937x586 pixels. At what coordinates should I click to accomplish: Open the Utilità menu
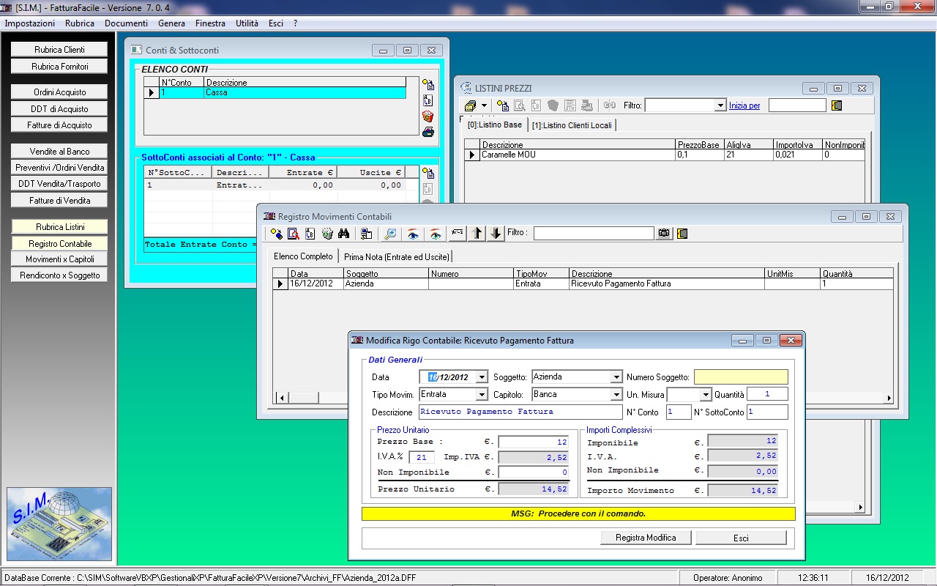247,23
